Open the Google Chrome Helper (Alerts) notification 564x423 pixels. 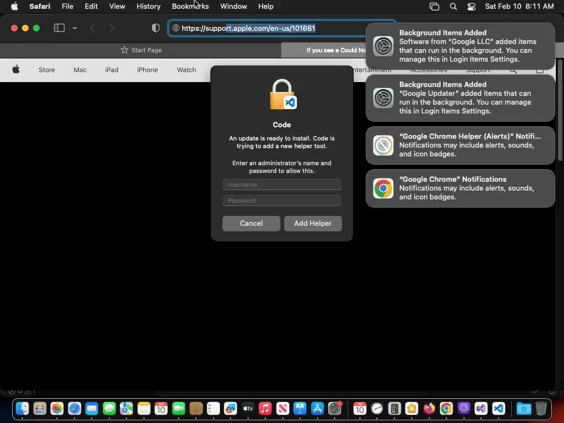point(460,145)
